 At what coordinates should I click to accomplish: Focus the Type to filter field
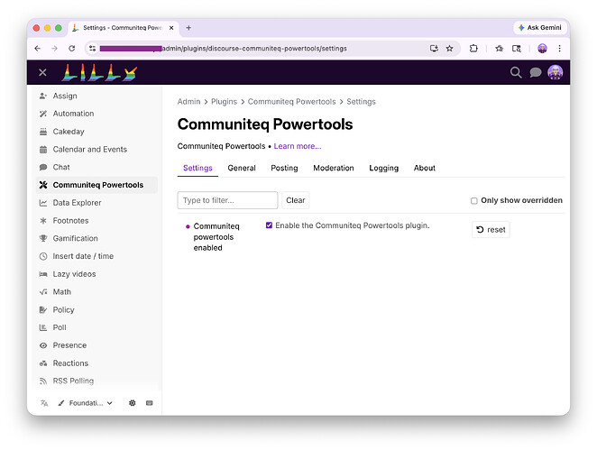227,200
